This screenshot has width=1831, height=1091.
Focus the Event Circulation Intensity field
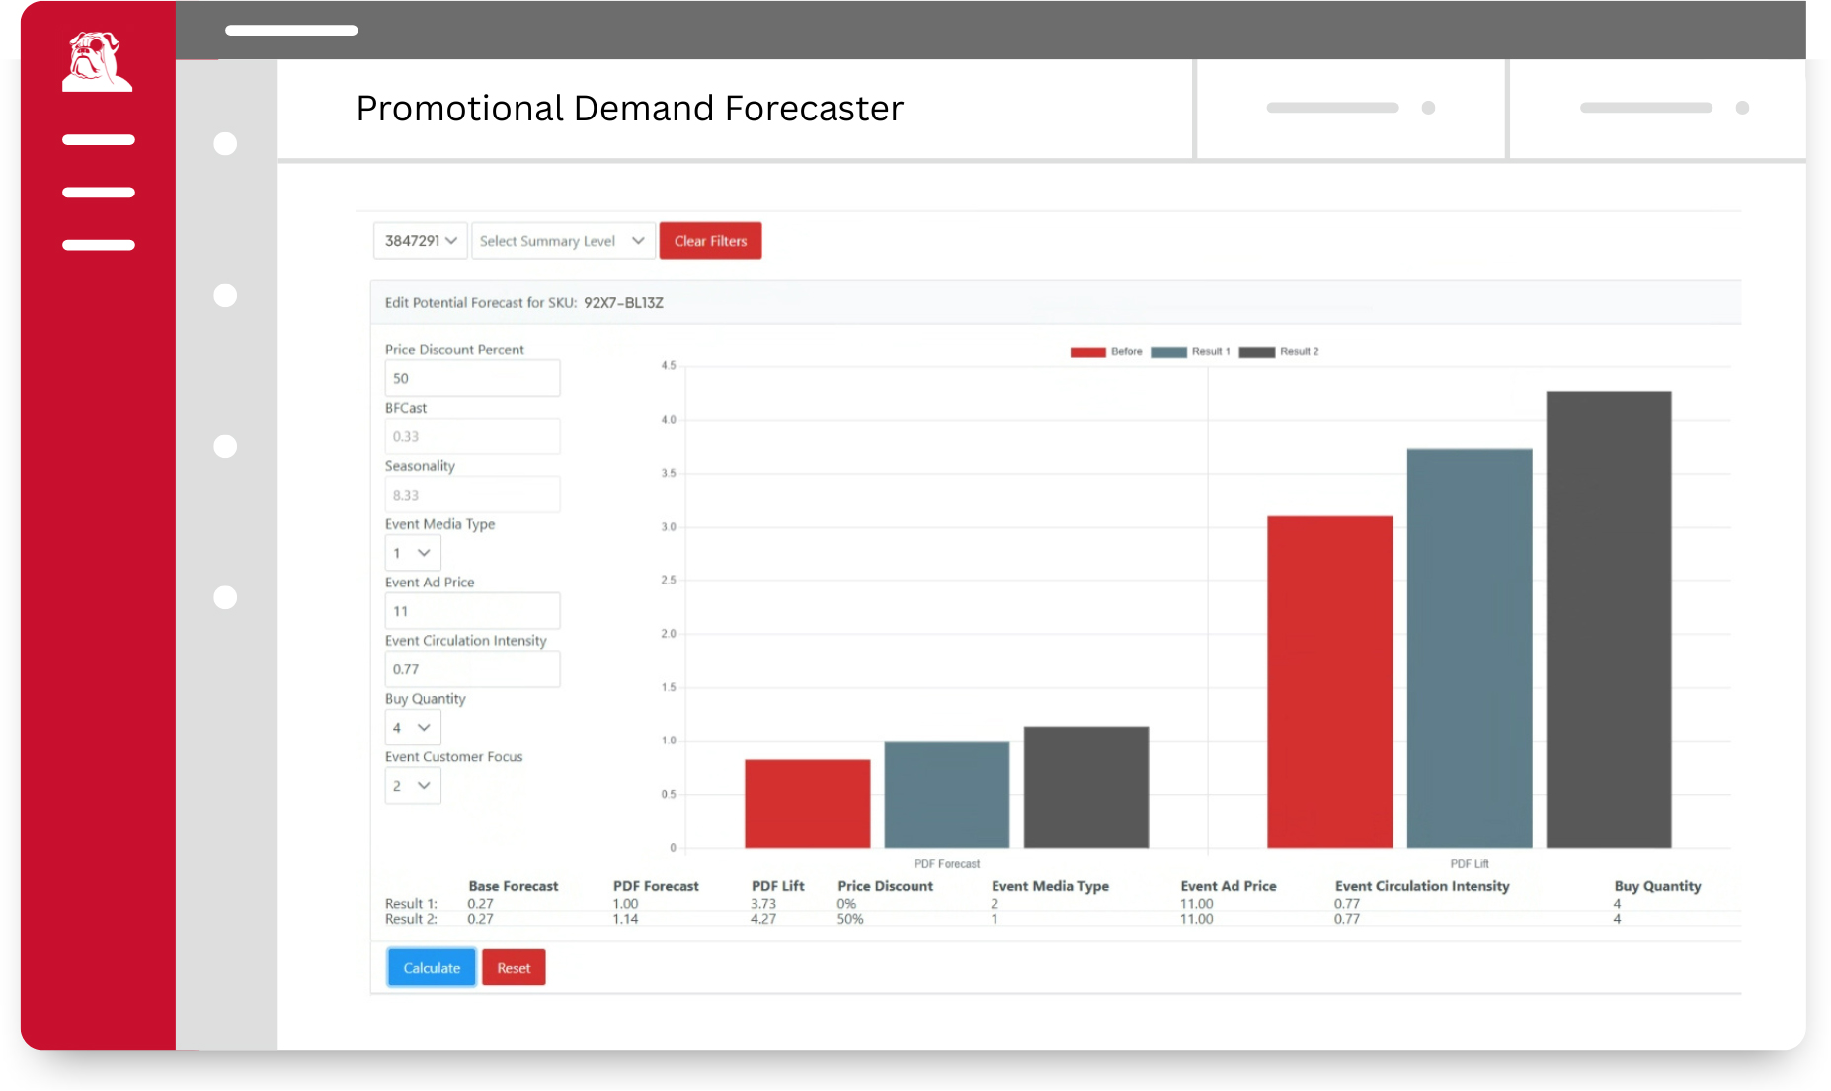click(x=472, y=669)
